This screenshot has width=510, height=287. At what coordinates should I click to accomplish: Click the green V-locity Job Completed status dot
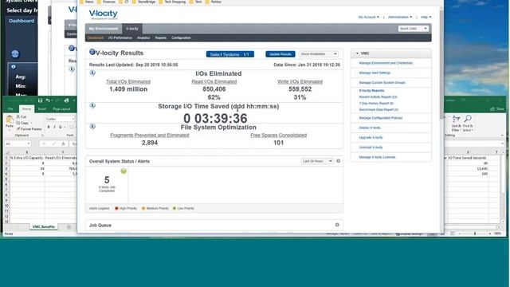pos(124,171)
